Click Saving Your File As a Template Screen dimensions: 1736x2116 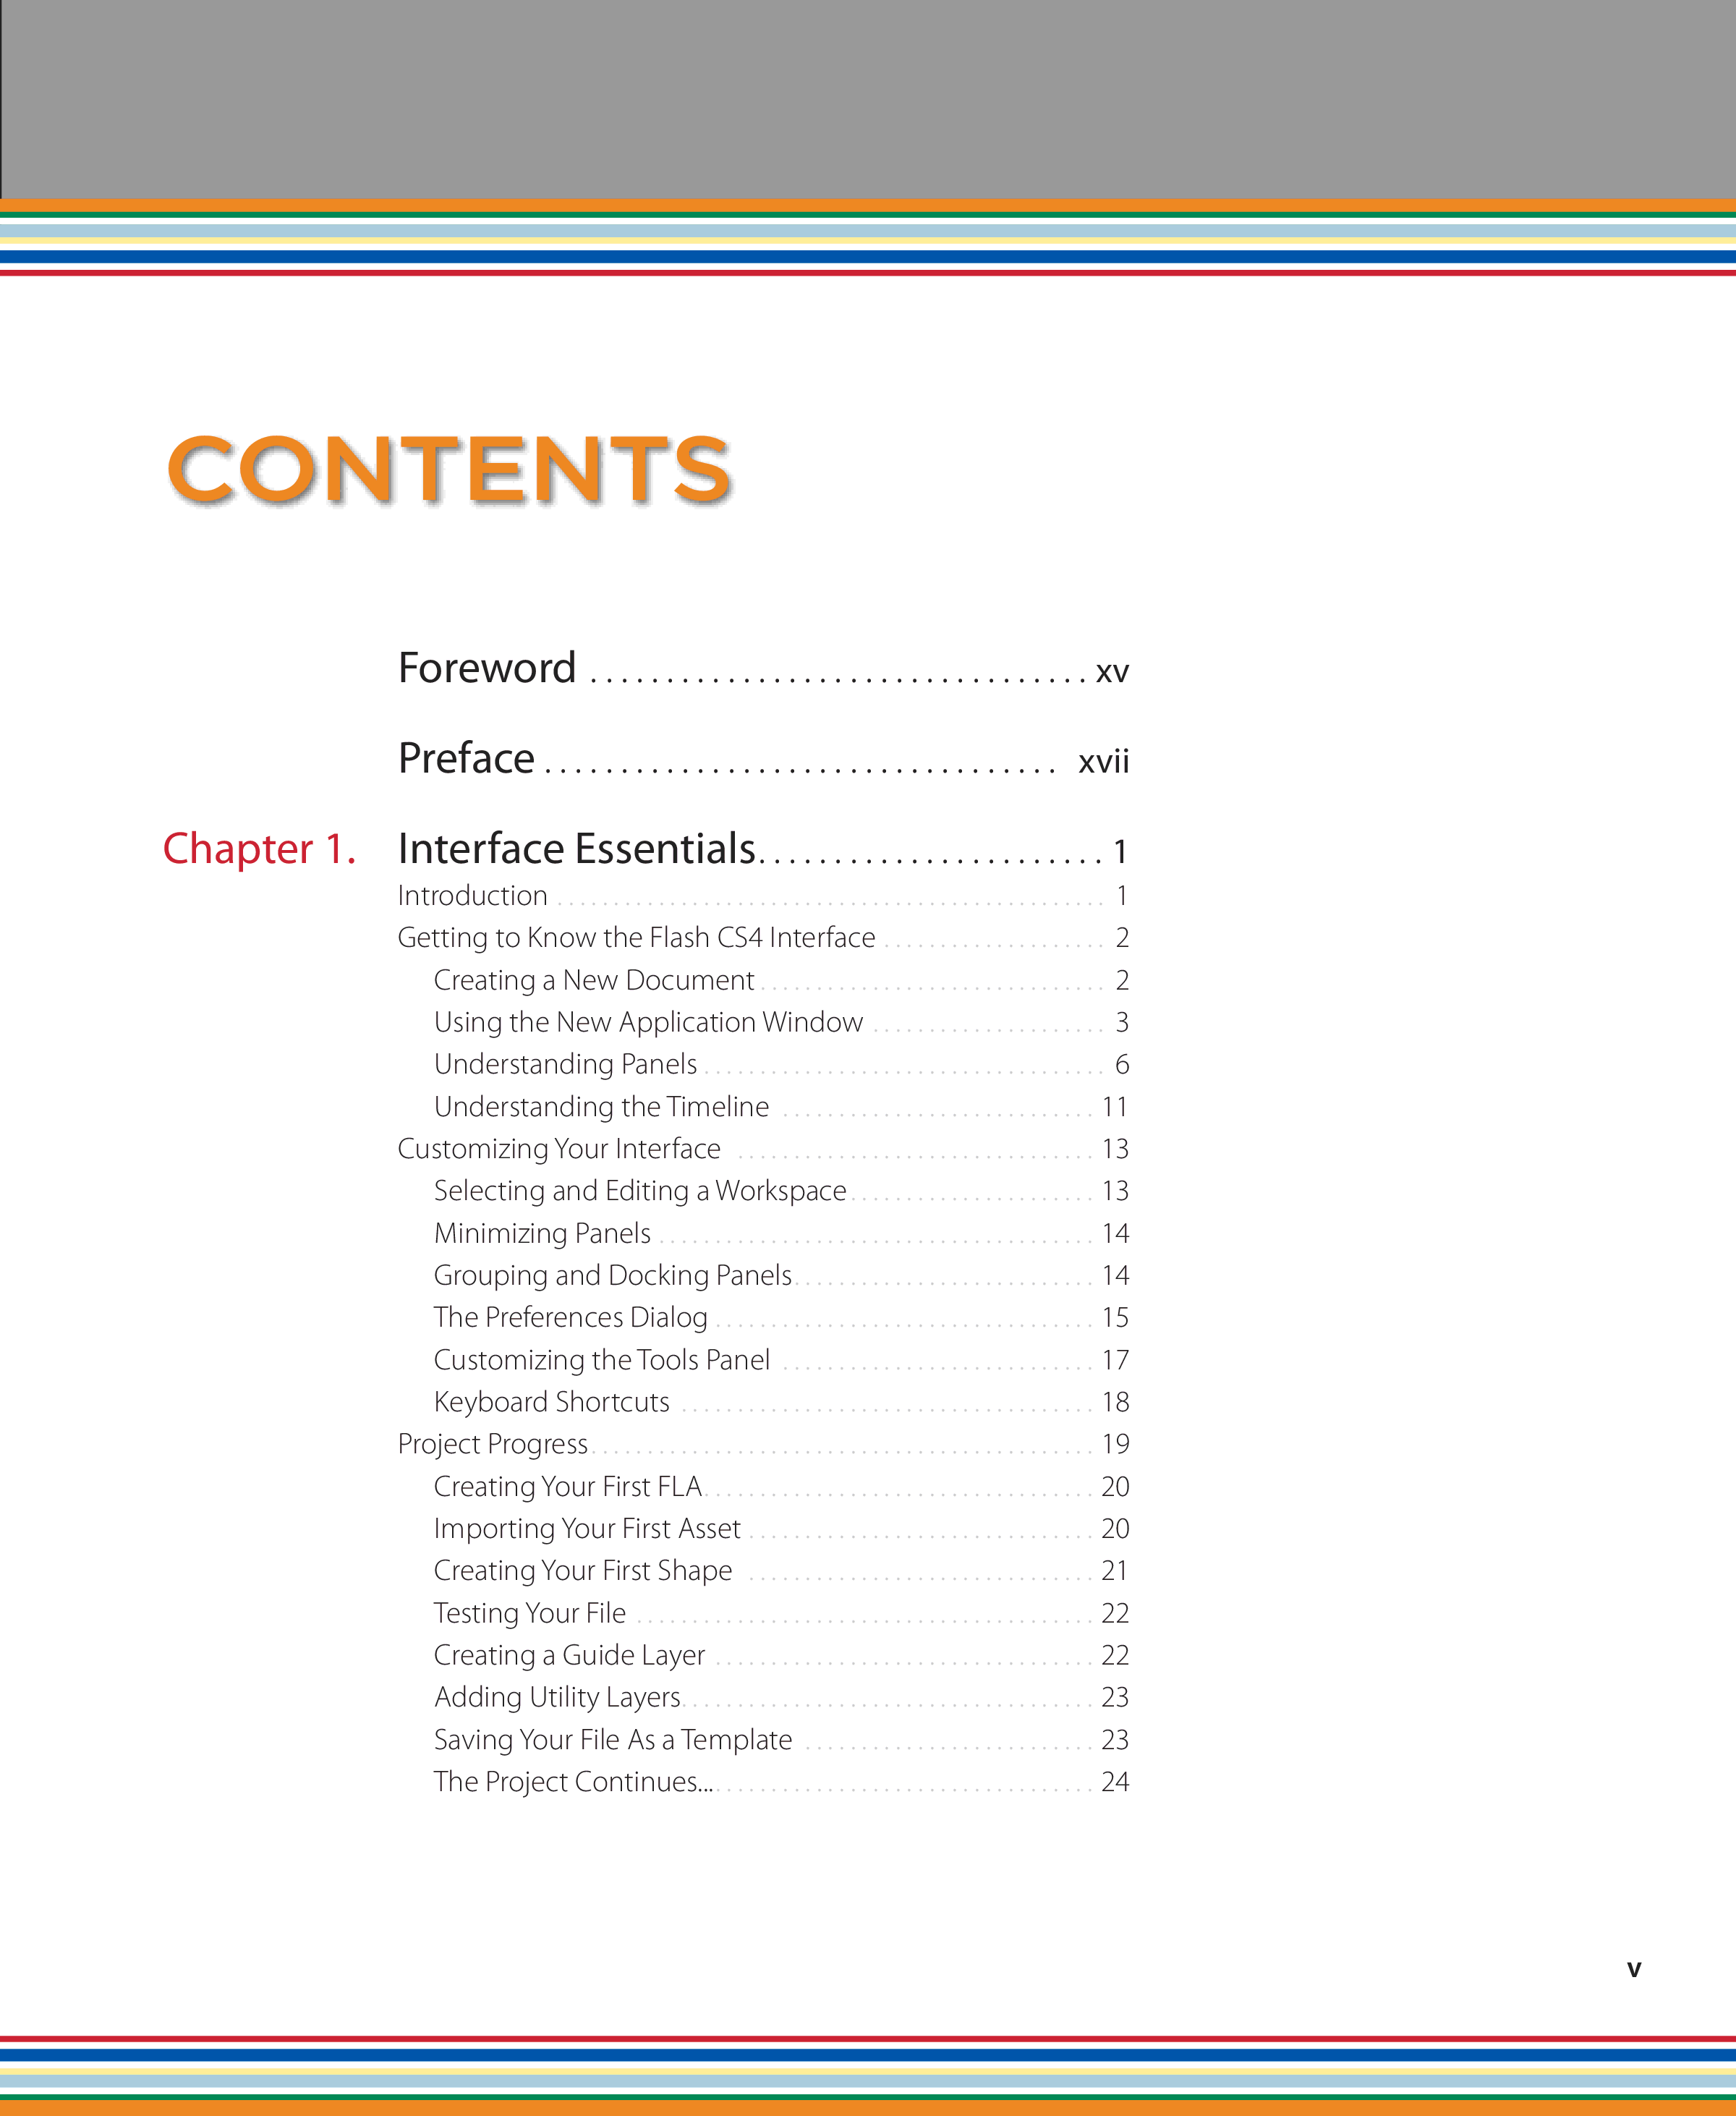tap(612, 1740)
